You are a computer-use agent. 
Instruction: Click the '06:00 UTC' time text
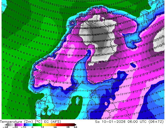(x=138, y=122)
